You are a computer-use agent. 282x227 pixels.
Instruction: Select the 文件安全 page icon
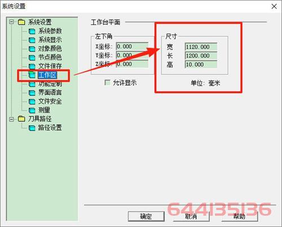[32, 102]
